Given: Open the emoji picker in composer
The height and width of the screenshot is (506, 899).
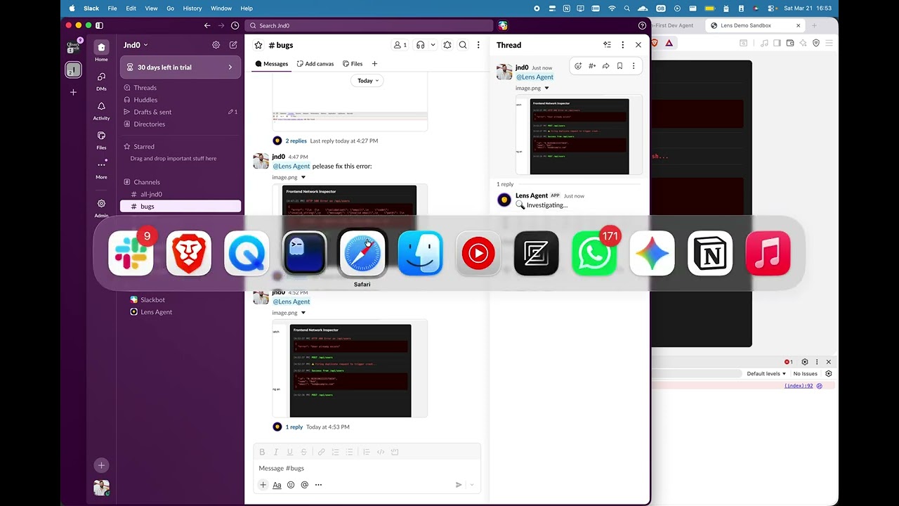Looking at the screenshot, I should click(x=291, y=485).
